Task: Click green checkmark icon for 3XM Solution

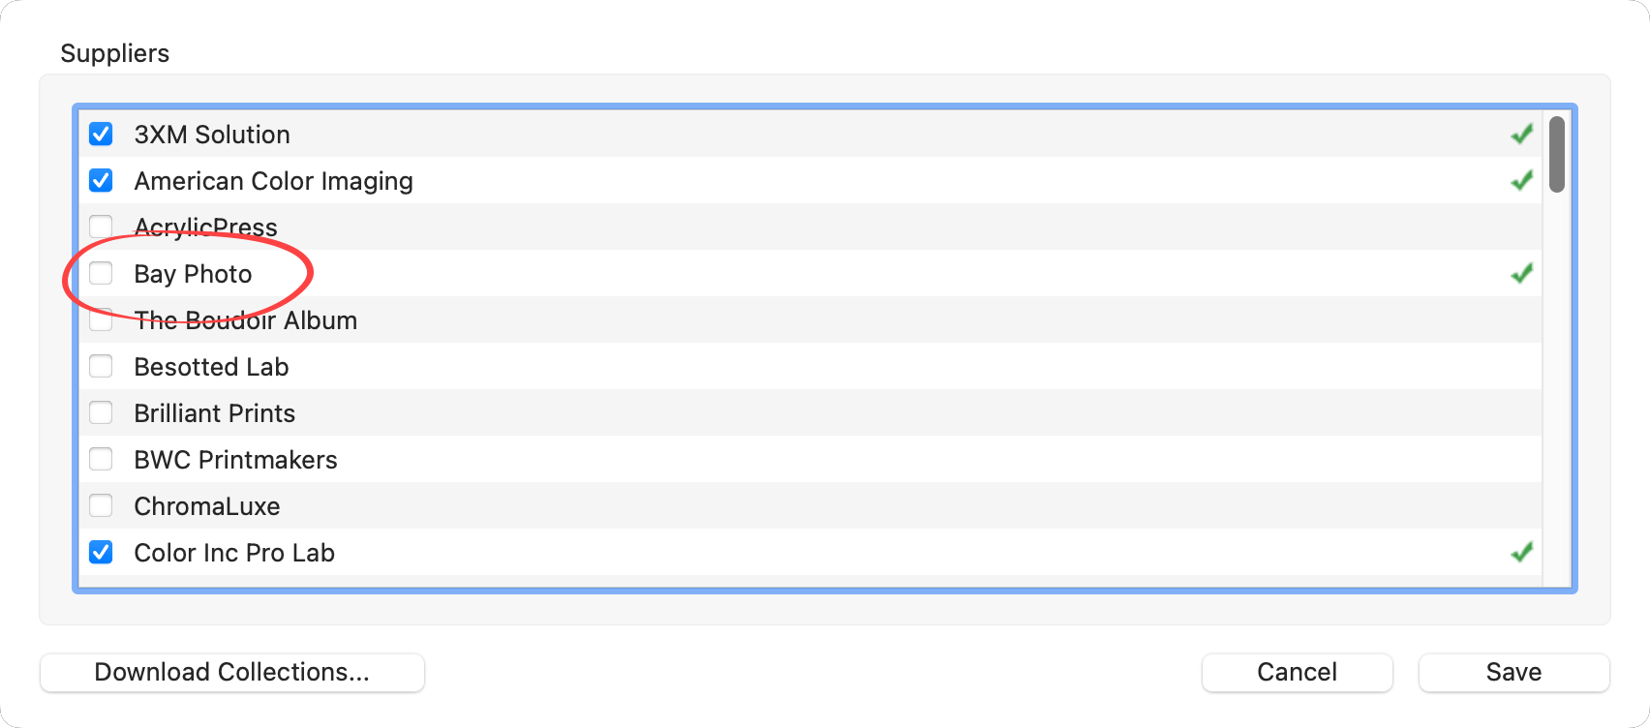Action: pyautogui.click(x=1521, y=135)
